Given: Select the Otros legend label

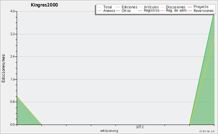Looking at the screenshot, I should (x=126, y=11).
